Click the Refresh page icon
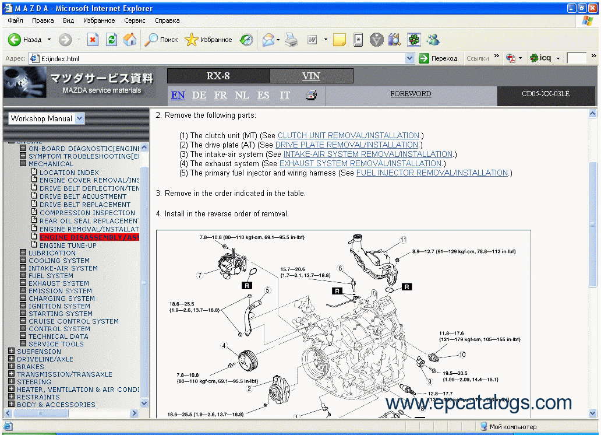The height and width of the screenshot is (435, 601). tap(112, 40)
